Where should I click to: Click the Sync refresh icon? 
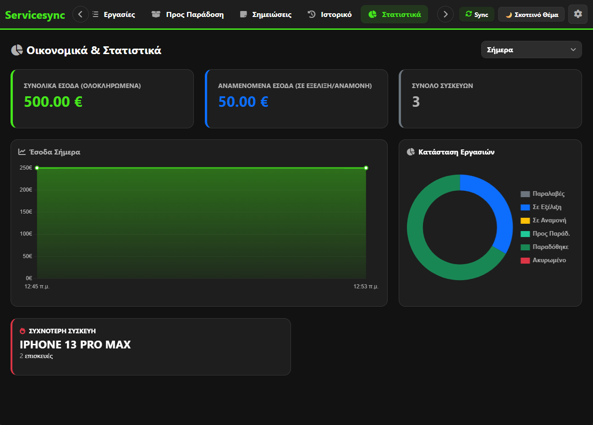pos(468,14)
